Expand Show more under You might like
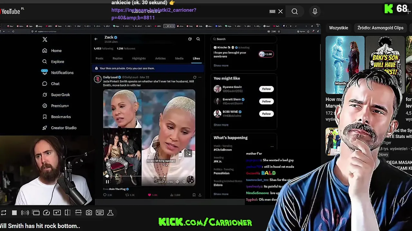The width and height of the screenshot is (412, 231). coord(221,125)
